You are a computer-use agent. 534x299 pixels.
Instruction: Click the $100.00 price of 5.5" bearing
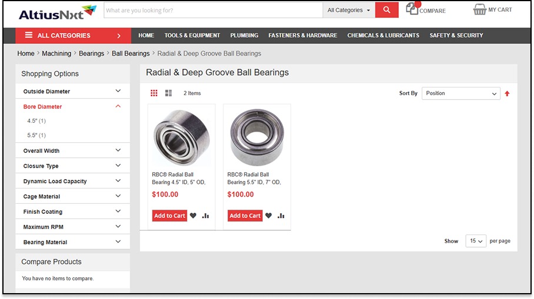[241, 194]
